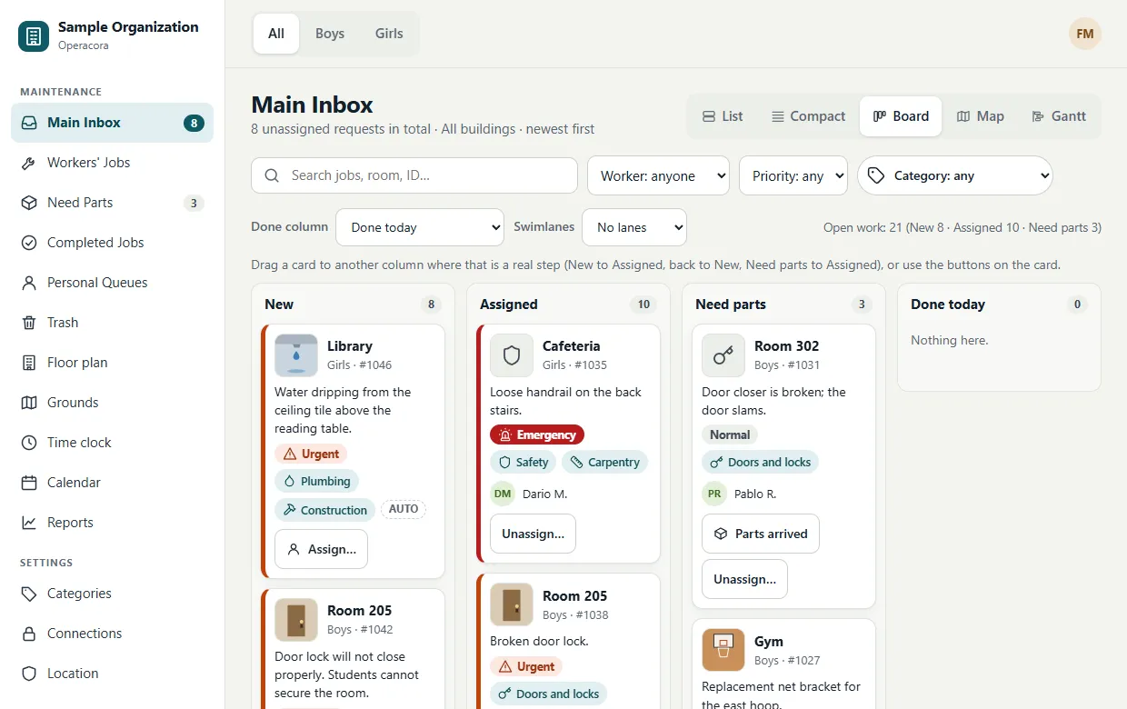
Task: Click Assign on the Library card
Action: (x=321, y=549)
